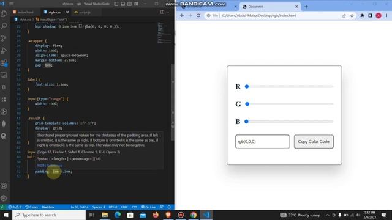
Task: Open the Windows Start menu
Action: click(x=6, y=215)
